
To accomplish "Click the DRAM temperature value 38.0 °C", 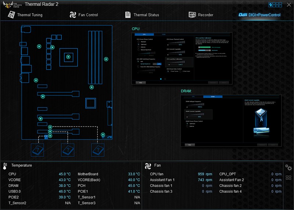I will (x=65, y=186).
